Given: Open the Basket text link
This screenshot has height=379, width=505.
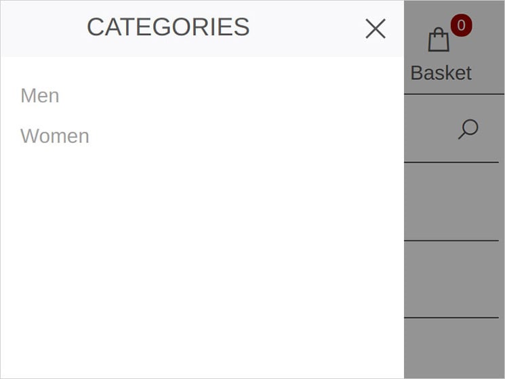Looking at the screenshot, I should point(441,73).
